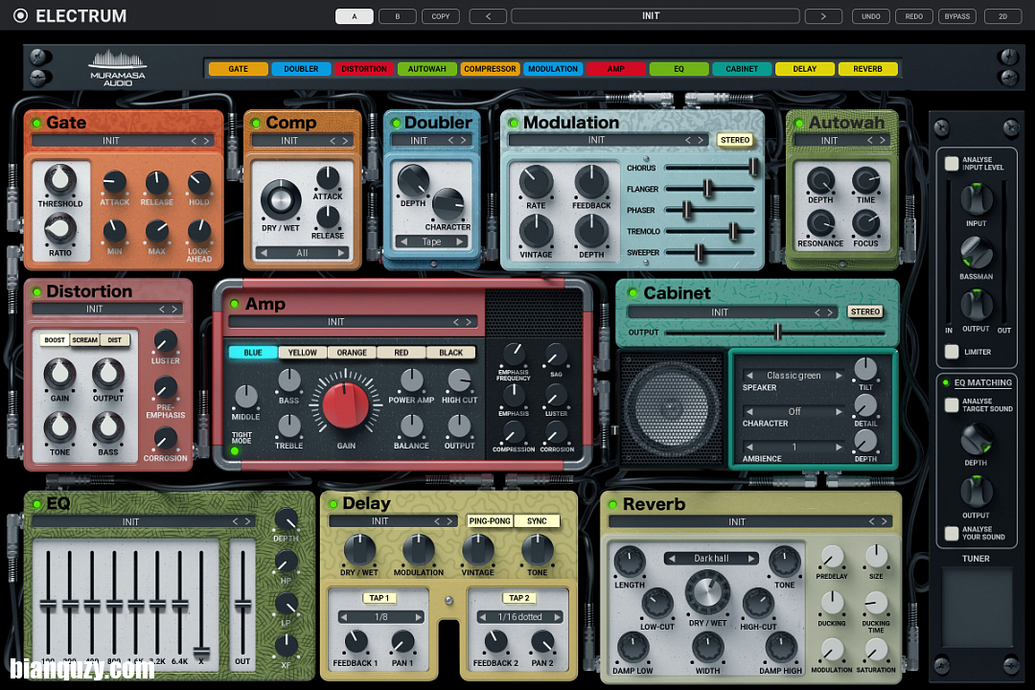The width and height of the screenshot is (1035, 690).
Task: Click the Modulation Feedback knob
Action: [591, 181]
